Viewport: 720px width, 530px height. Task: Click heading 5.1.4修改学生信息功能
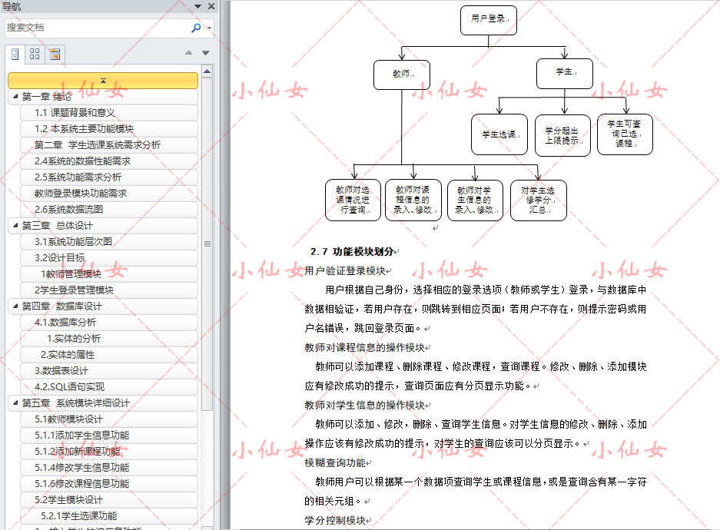(109, 468)
